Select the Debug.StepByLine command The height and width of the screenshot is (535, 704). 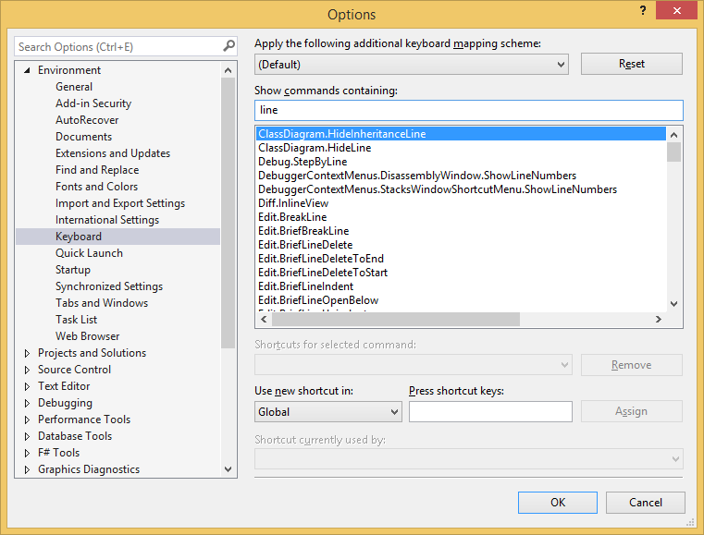(461, 162)
